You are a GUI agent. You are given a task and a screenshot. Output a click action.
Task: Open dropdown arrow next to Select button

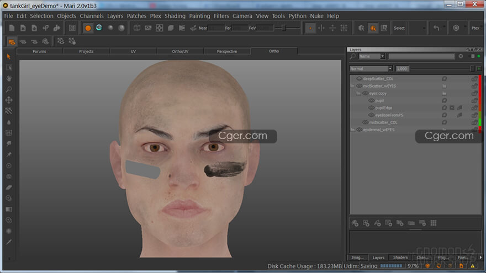point(424,28)
